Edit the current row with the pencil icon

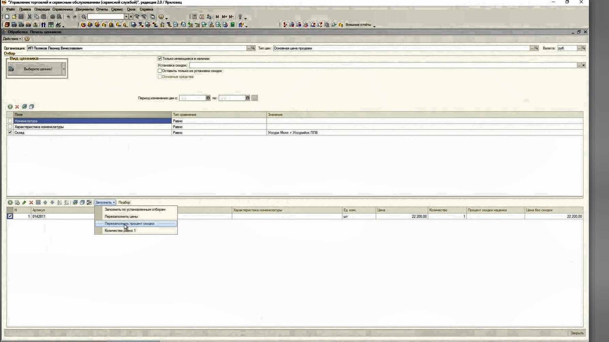(24, 203)
